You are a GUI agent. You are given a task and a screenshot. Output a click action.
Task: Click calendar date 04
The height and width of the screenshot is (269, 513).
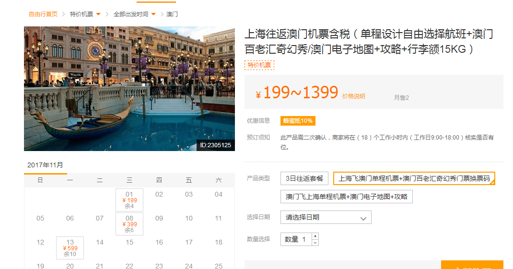219,194
